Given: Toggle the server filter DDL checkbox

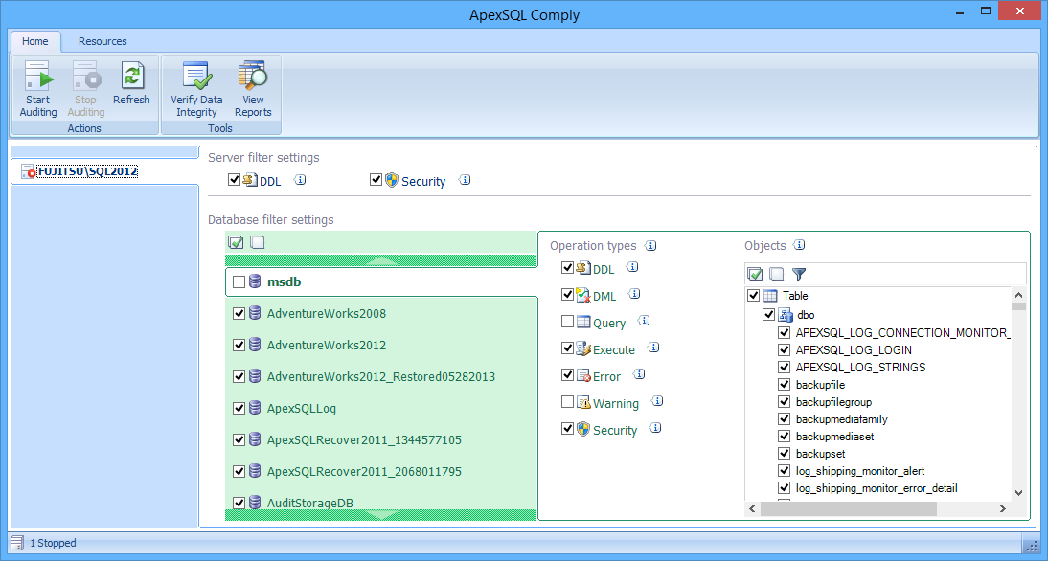Looking at the screenshot, I should [234, 180].
